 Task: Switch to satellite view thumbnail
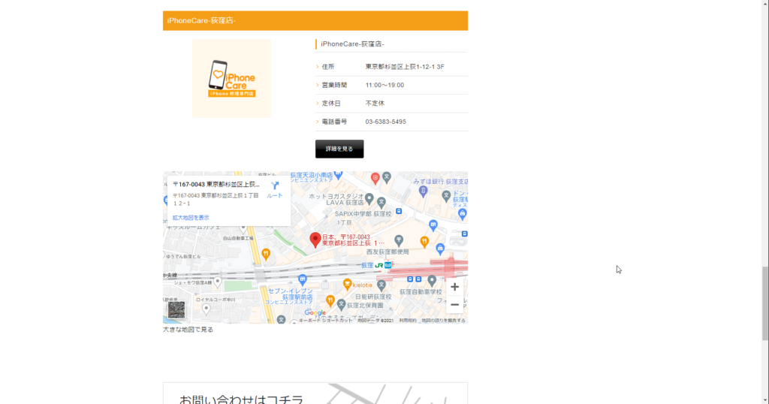click(176, 310)
